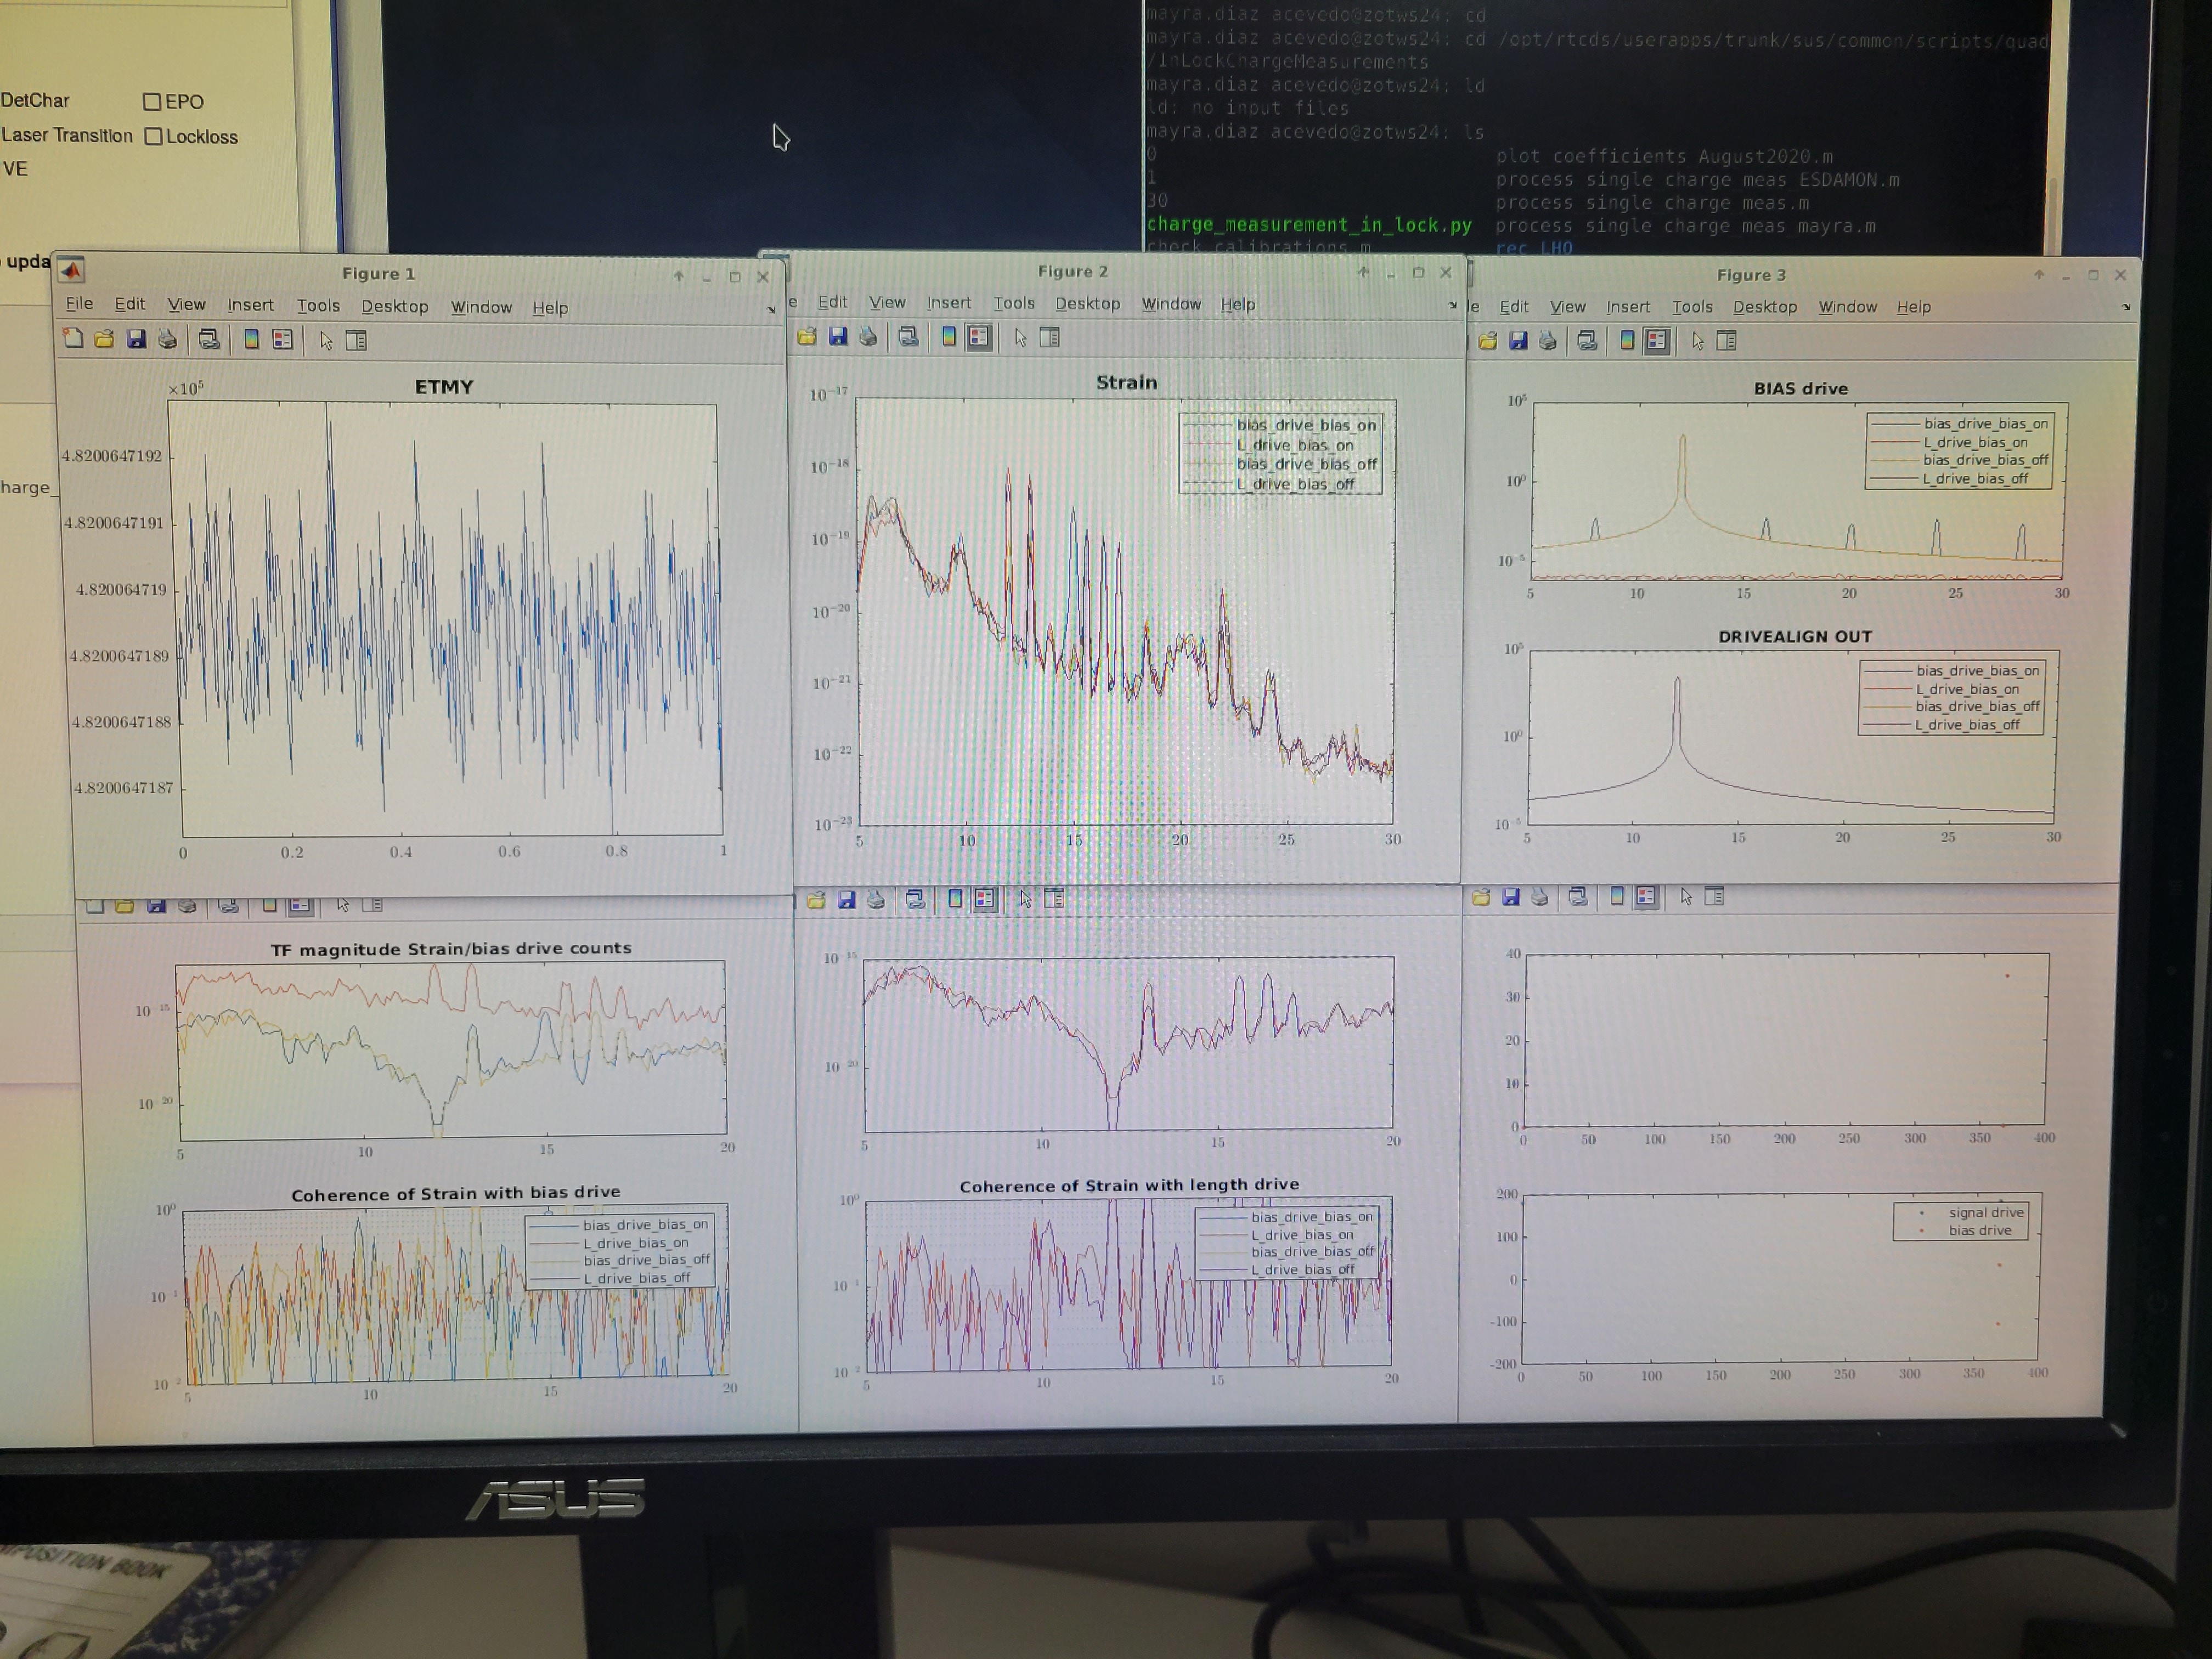Click L_drive_bias_off entry in Strain legend
Image resolution: width=2212 pixels, height=1659 pixels.
1295,484
